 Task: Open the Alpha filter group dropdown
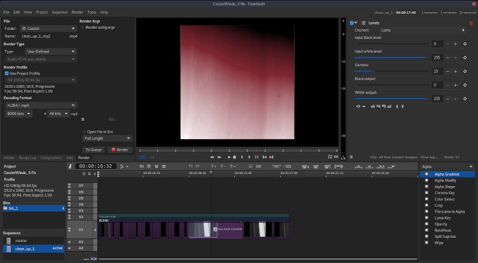[446, 167]
